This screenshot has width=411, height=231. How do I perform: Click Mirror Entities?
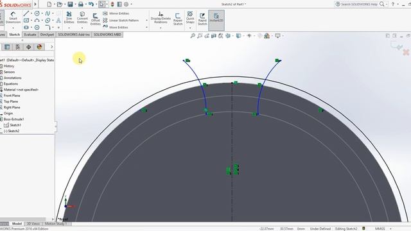pos(116,13)
